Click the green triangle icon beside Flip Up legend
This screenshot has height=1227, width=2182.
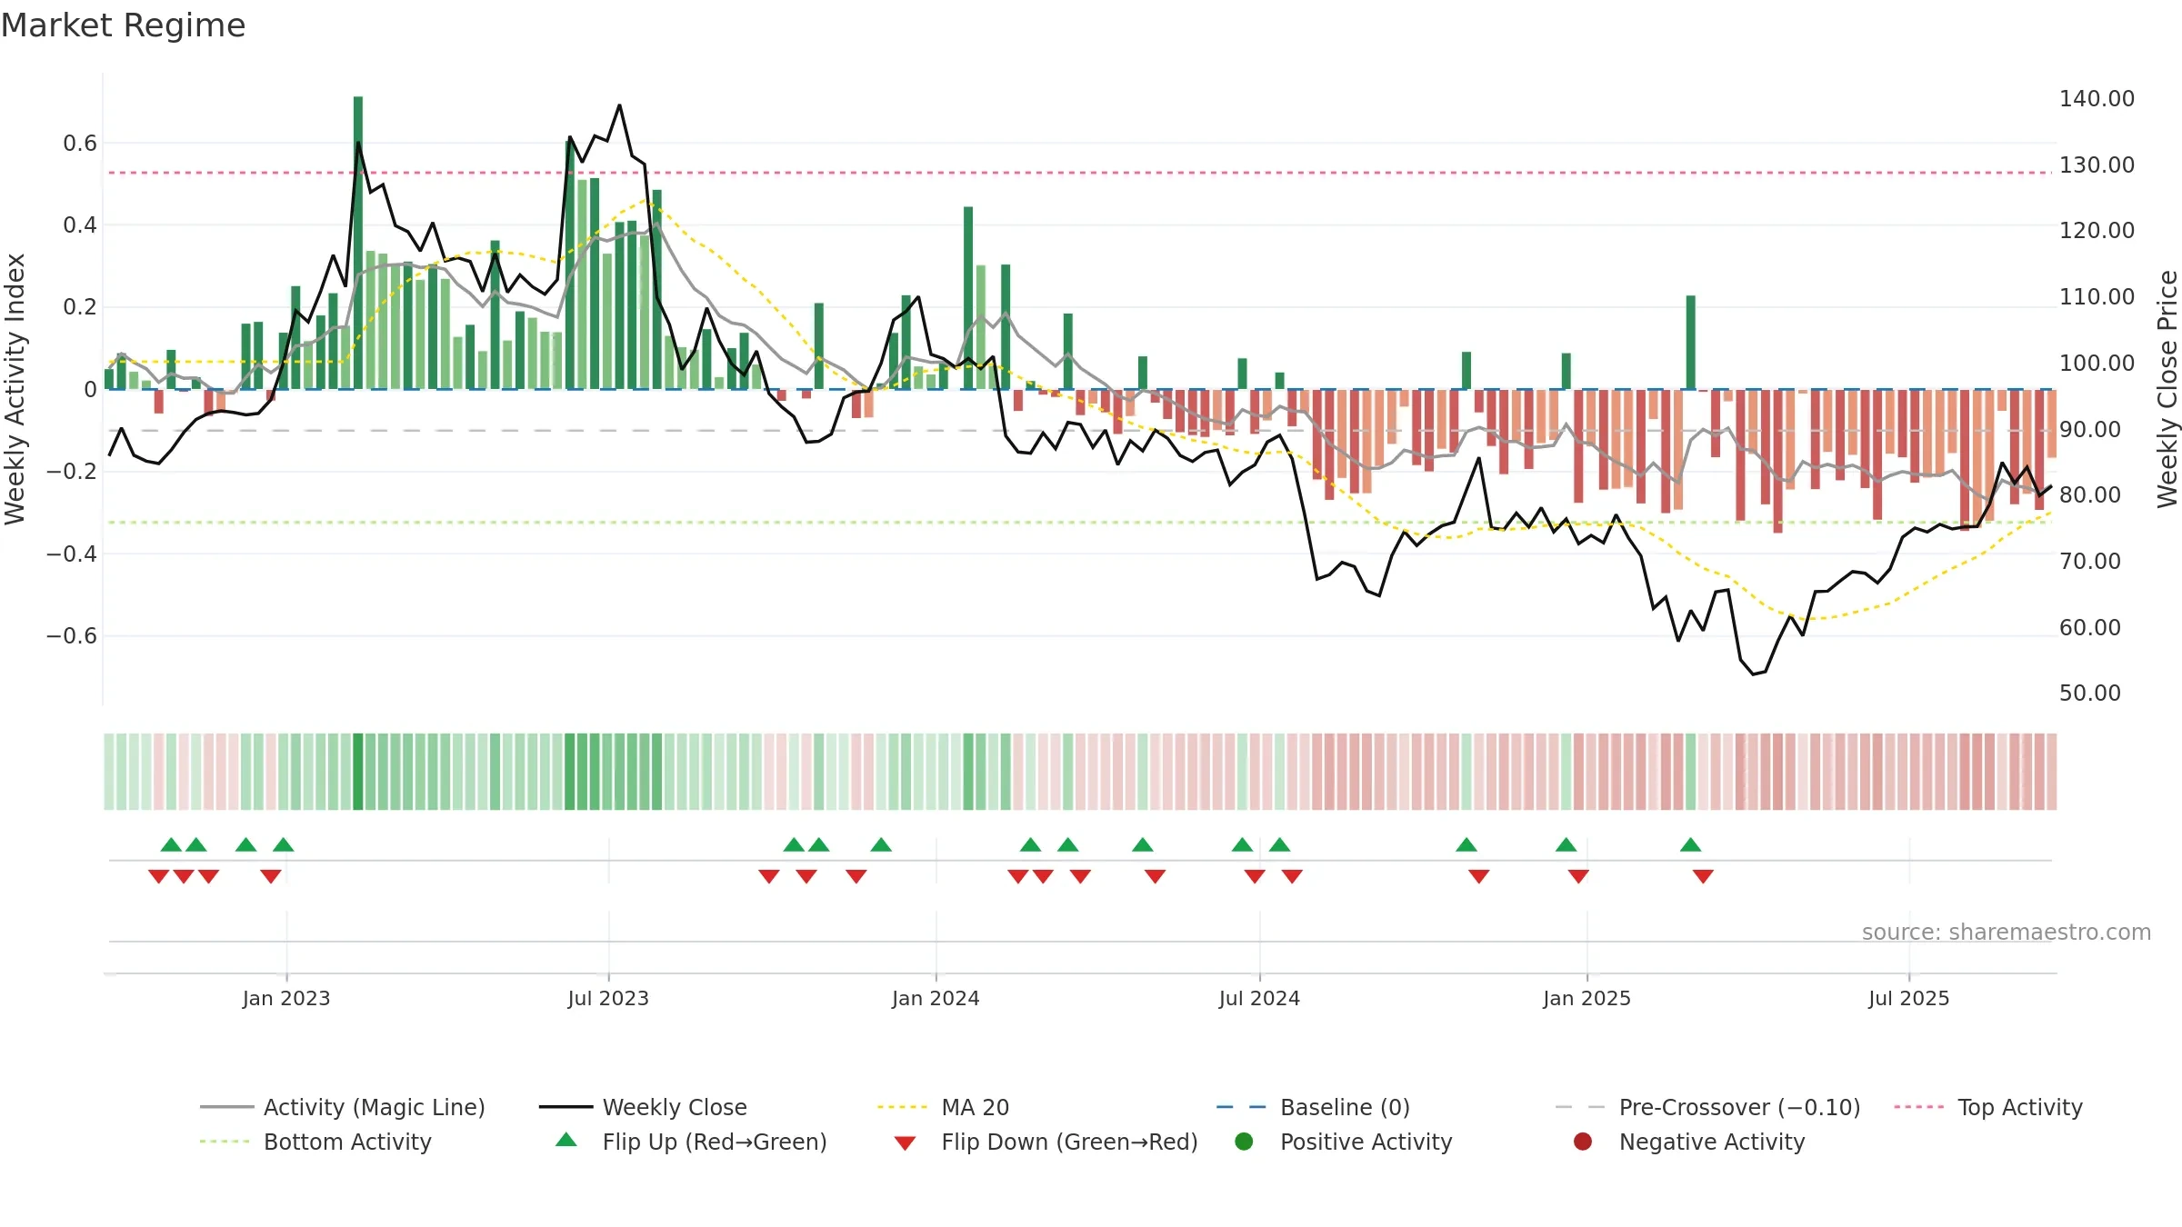click(x=566, y=1140)
